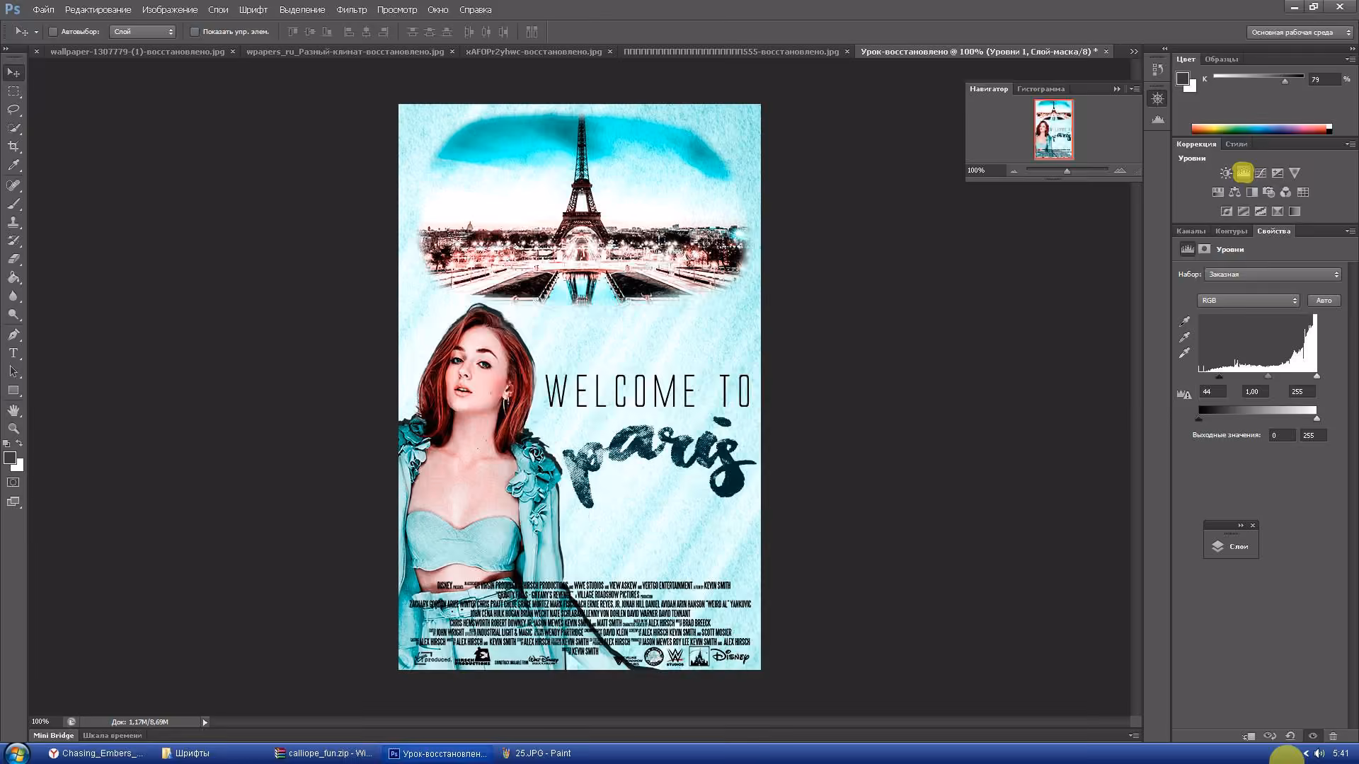This screenshot has height=764, width=1359.
Task: Select the Brush tool
Action: click(13, 204)
